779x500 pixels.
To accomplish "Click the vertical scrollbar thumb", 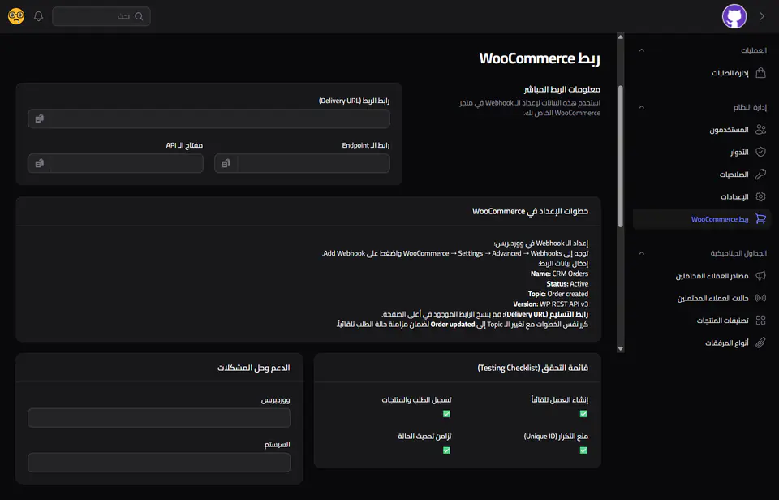I will tap(621, 156).
